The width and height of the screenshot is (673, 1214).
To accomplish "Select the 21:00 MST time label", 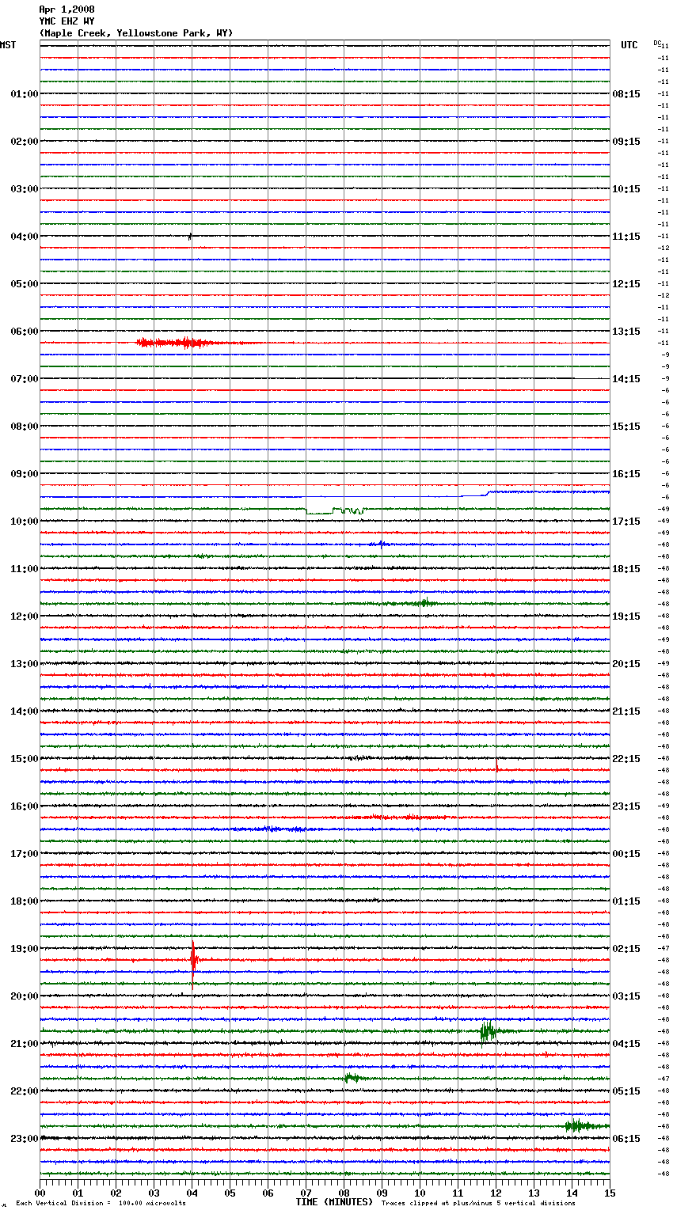I will pos(25,1044).
